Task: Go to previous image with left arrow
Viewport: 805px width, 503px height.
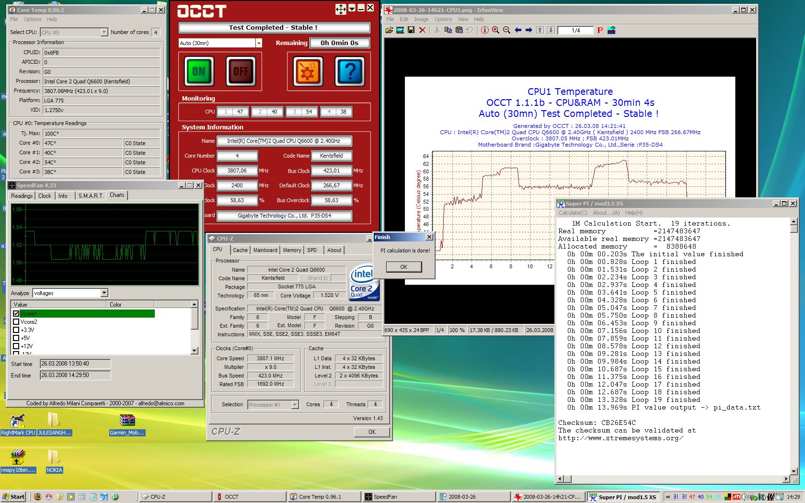Action: pos(518,30)
